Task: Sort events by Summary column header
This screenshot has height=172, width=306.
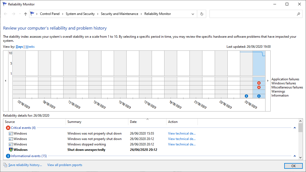Action: tap(97, 122)
